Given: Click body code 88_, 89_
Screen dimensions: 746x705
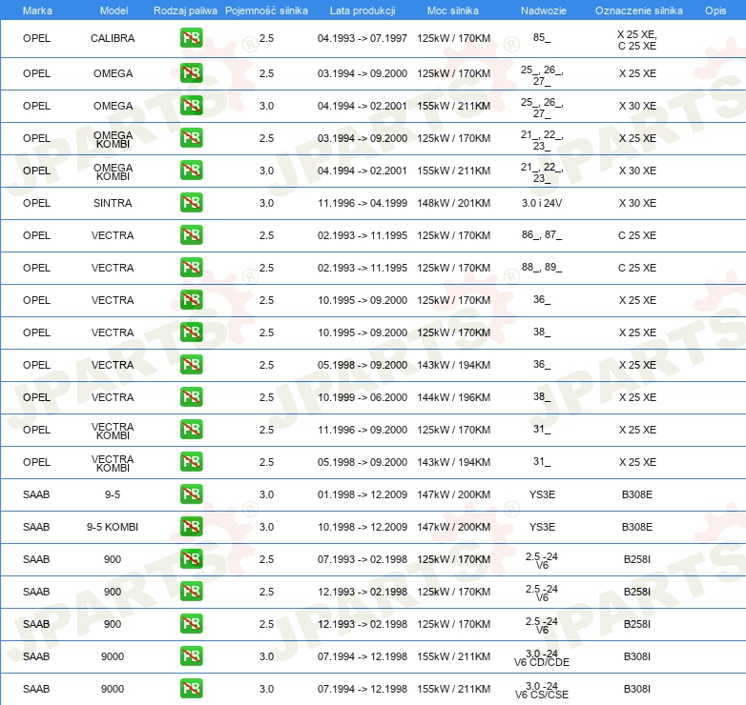Looking at the screenshot, I should tap(542, 267).
